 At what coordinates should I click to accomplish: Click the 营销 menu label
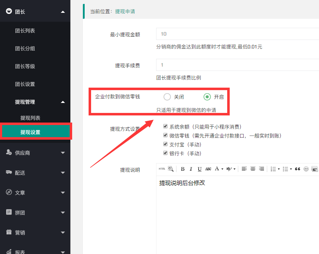[20, 233]
